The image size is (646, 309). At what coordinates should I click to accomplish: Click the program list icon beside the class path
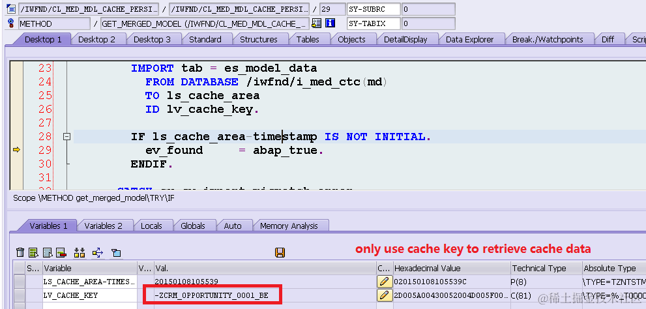tap(11, 8)
